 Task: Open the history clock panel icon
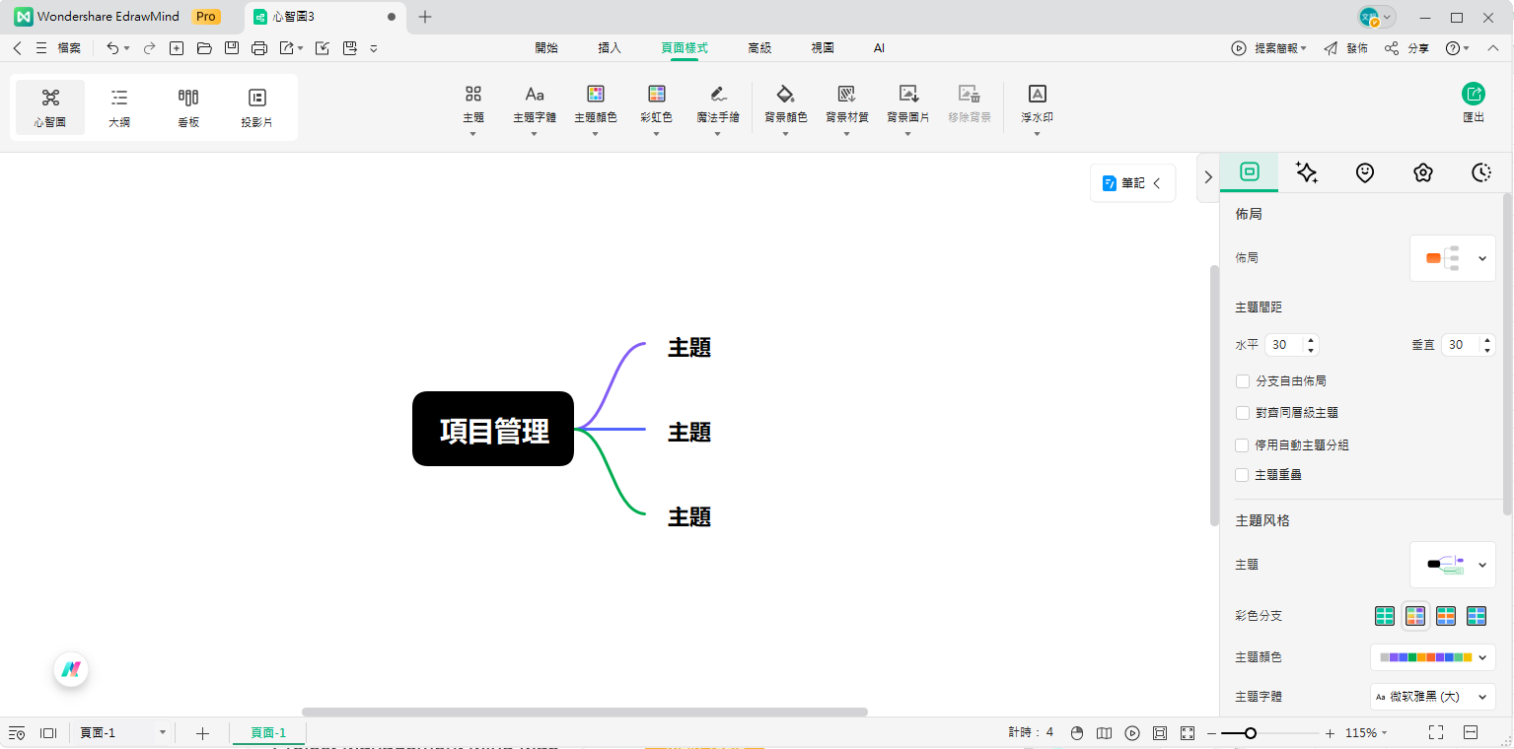coord(1480,172)
